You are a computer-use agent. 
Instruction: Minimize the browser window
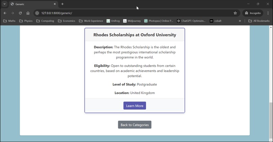tap(249, 4)
